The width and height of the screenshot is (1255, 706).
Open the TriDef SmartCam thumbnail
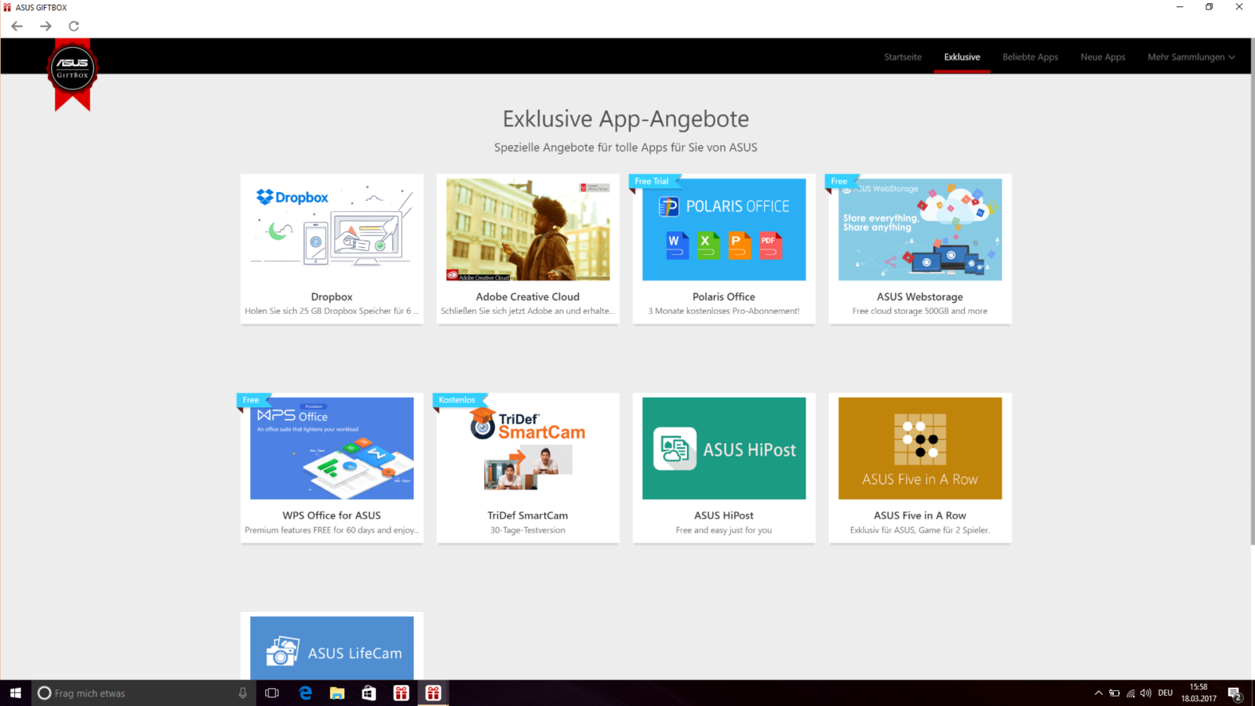pyautogui.click(x=528, y=448)
